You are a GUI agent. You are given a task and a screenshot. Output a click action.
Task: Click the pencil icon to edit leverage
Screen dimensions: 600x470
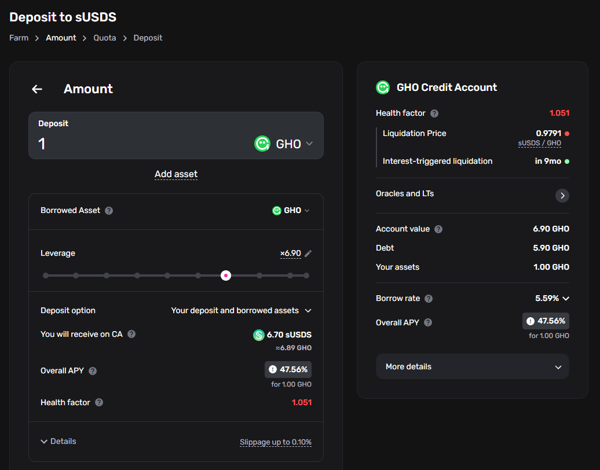[308, 254]
